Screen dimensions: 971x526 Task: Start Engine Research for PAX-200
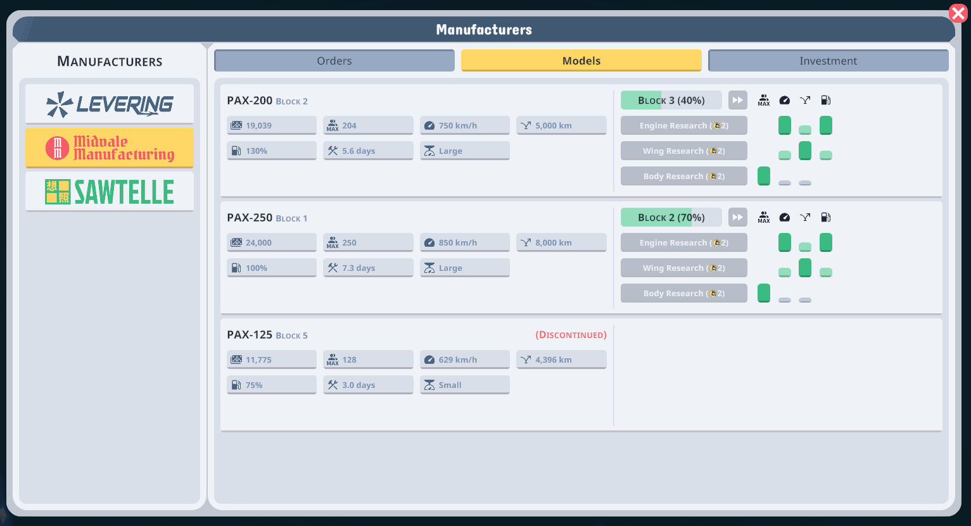[683, 125]
